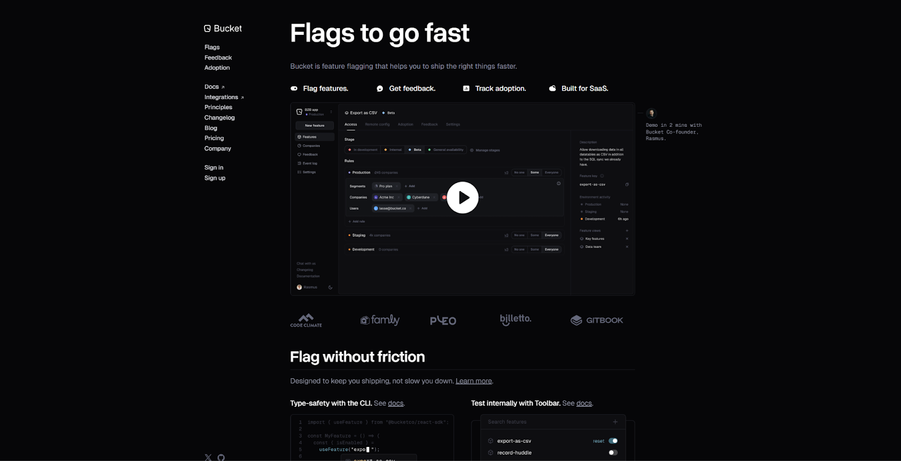Screen dimensions: 901x461
Task: Click Add rule in the demo preview
Action: pyautogui.click(x=357, y=221)
